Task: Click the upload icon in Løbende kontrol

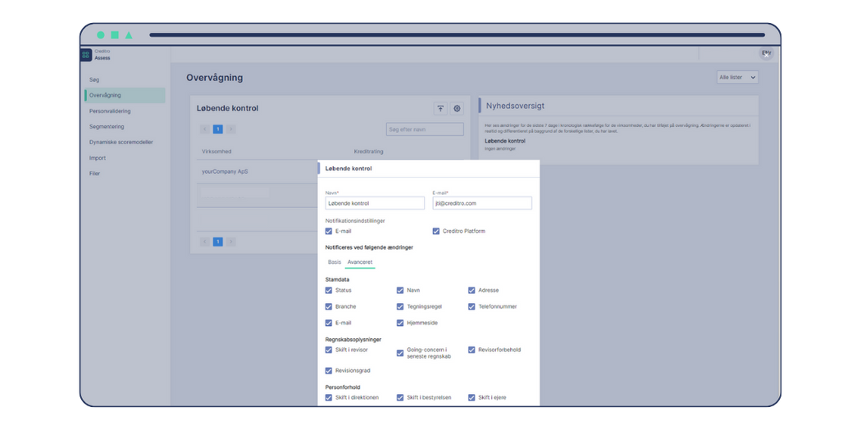Action: [440, 109]
